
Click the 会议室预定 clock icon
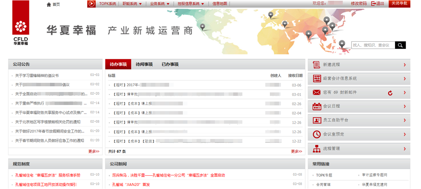tap(317, 134)
